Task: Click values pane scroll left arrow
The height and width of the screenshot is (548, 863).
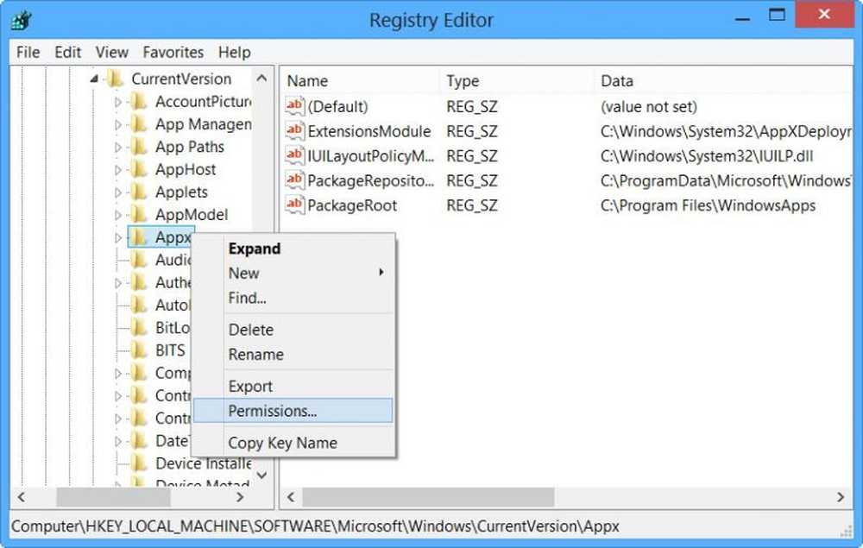Action: pos(291,497)
